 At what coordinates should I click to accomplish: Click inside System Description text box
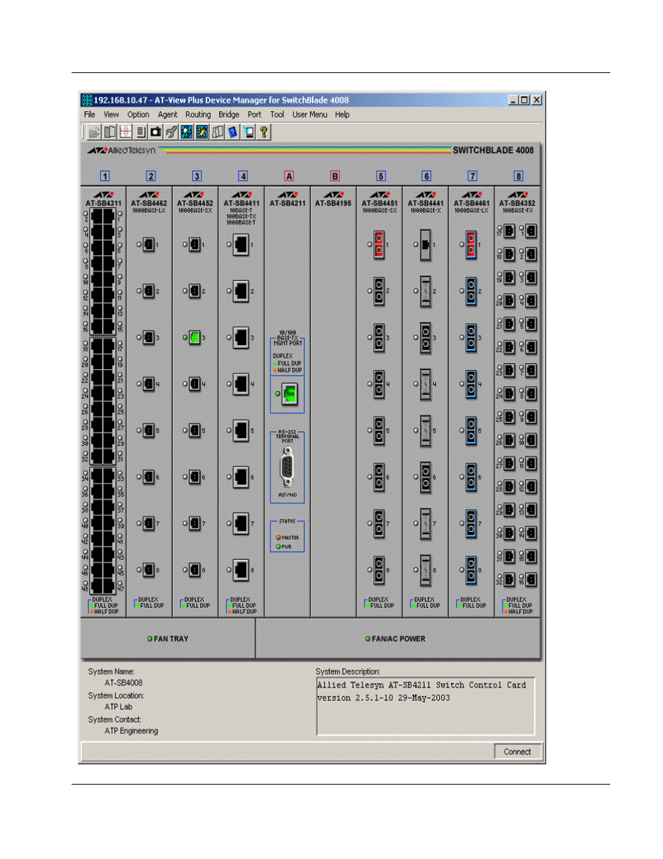(x=425, y=706)
